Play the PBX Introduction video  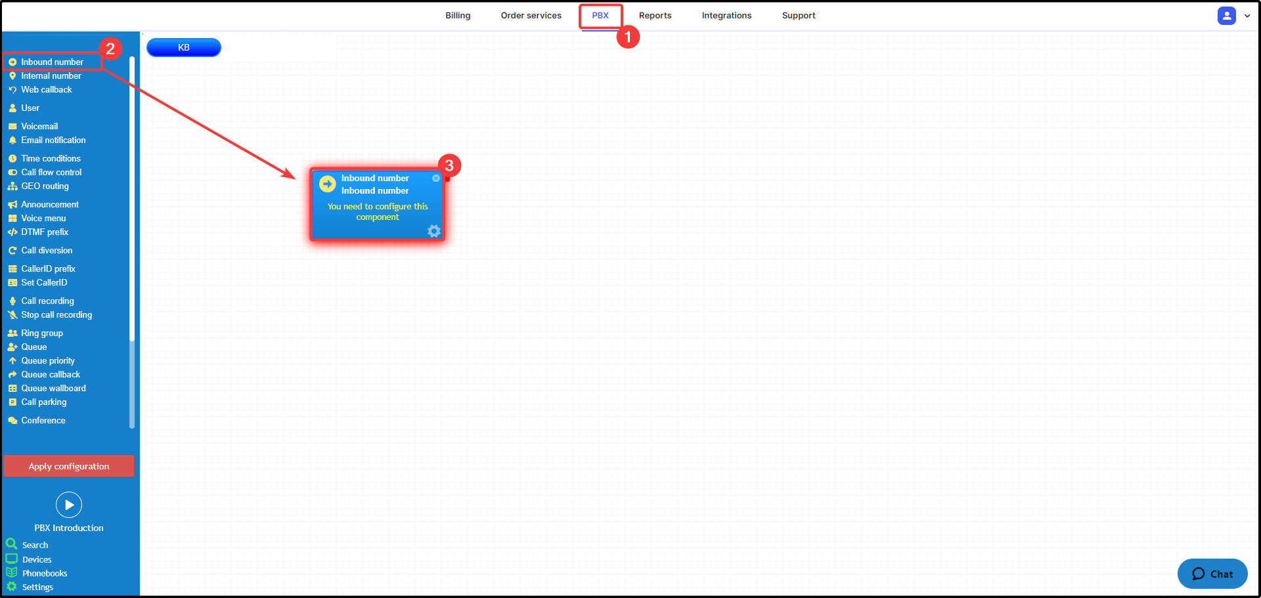click(x=69, y=505)
